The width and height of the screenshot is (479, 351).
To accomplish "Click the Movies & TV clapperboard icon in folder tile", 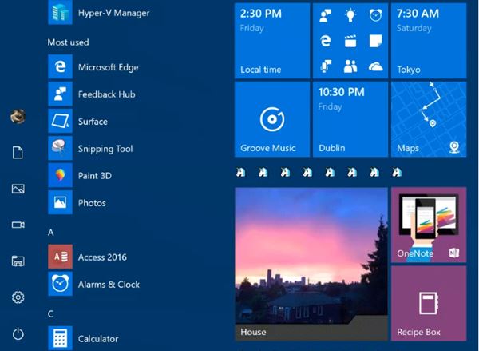I will coord(350,41).
